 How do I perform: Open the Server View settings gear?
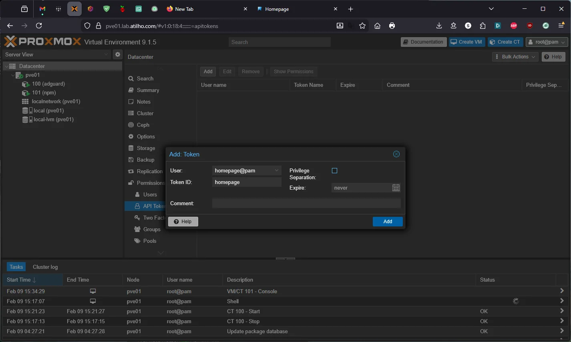(x=117, y=54)
